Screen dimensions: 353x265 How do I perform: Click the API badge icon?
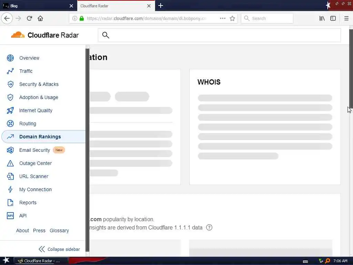click(10, 216)
